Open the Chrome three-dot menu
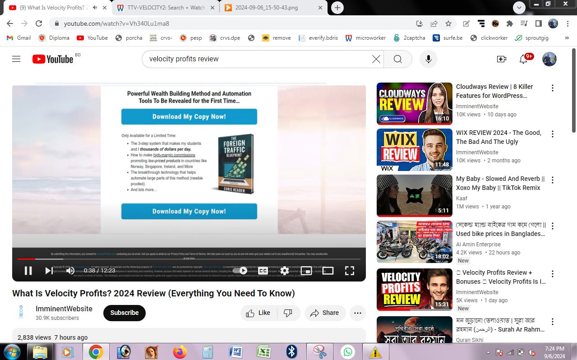Screen dimensions: 577x360 [x=568, y=23]
